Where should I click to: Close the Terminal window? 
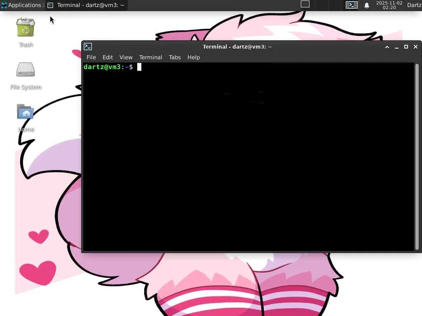coord(415,47)
